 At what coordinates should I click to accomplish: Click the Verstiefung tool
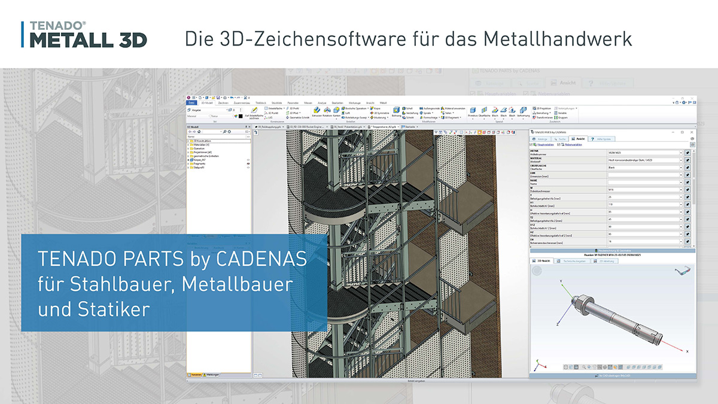pyautogui.click(x=410, y=113)
